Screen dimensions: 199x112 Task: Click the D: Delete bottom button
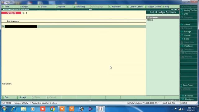click(x=39, y=97)
